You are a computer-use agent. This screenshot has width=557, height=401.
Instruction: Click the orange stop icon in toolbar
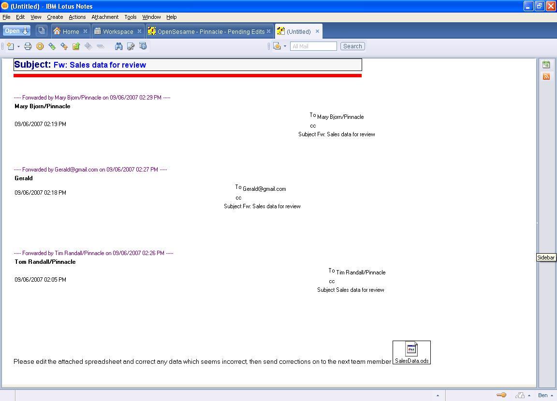(x=40, y=46)
